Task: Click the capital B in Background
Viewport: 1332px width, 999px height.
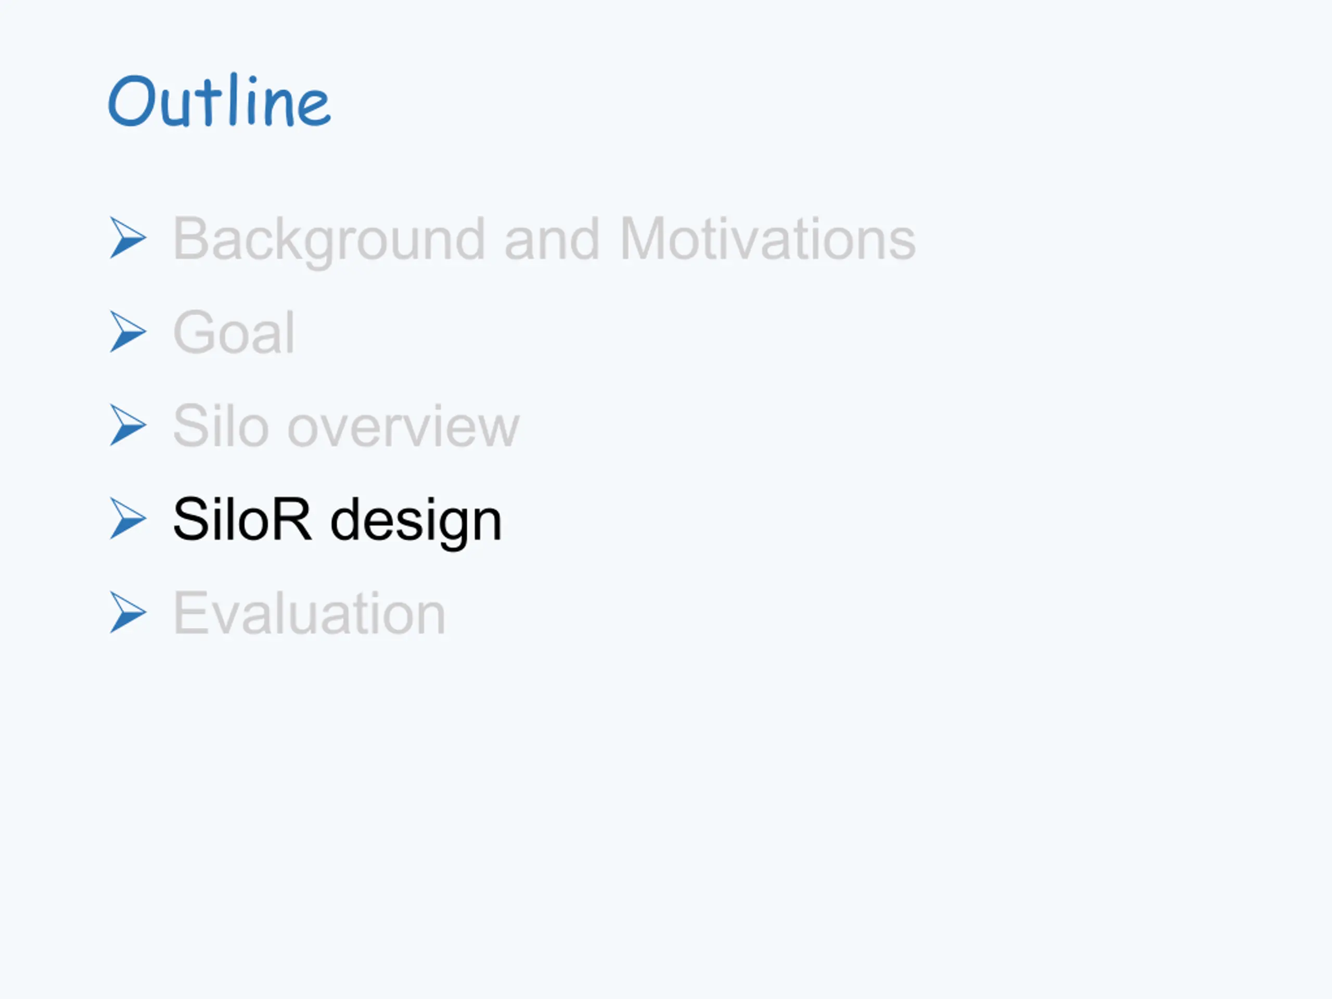Action: coord(193,239)
